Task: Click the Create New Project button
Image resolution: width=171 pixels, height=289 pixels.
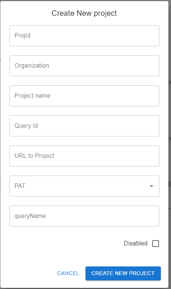Action: click(123, 273)
